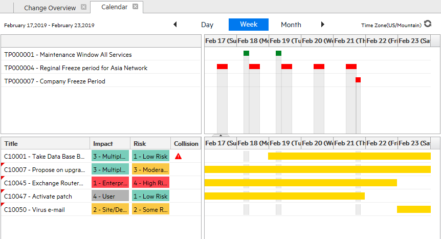The height and width of the screenshot is (239, 441).
Task: Close the Change Overview tab
Action: pos(83,7)
